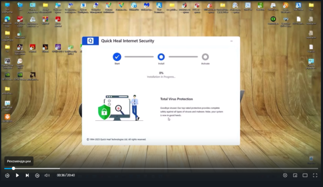Open the orange QH installer desktop icon
The height and width of the screenshot is (187, 323).
(7, 118)
